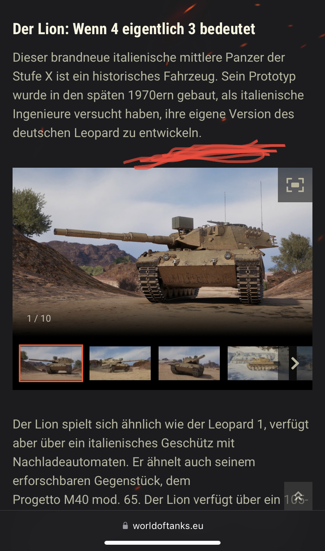Tap the paragraph starting "Dieser brandneue italienische"
Screen dimensions: 325x551
(159, 95)
